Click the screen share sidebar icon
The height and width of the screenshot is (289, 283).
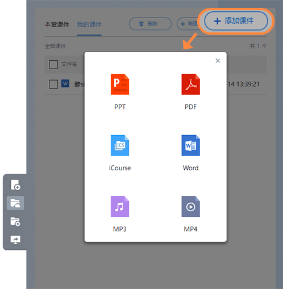coord(15,240)
